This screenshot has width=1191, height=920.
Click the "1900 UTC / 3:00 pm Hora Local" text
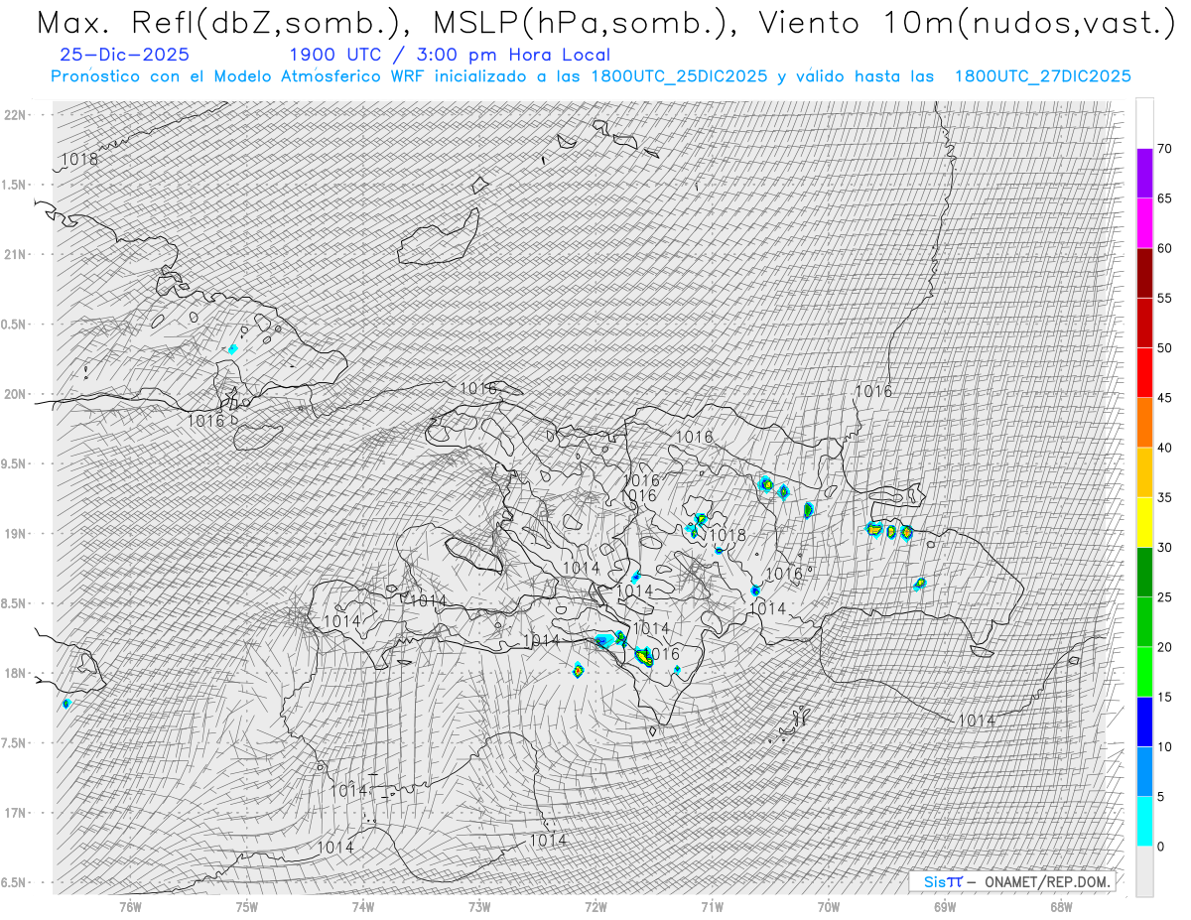coord(450,56)
